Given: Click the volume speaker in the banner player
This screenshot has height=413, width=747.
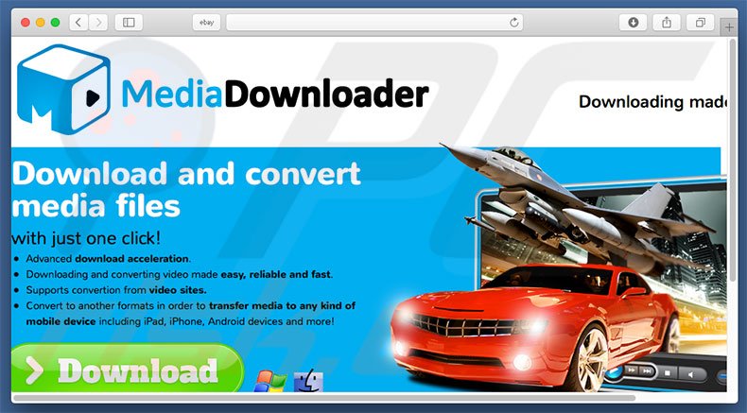Looking at the screenshot, I should [x=691, y=374].
